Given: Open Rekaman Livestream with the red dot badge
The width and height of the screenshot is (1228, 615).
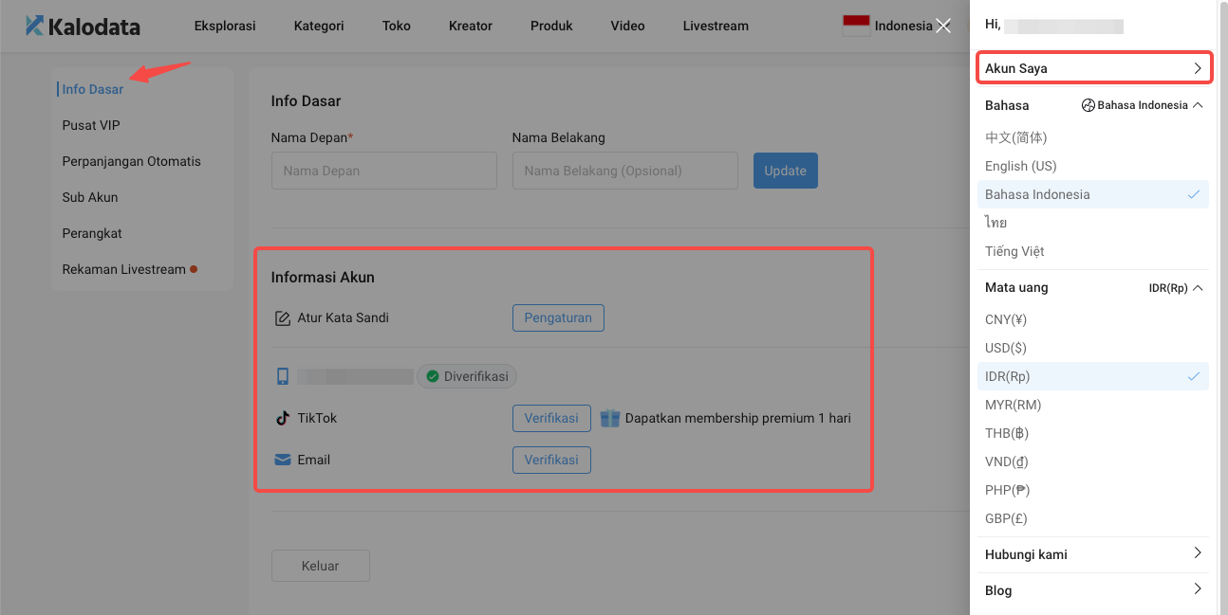Looking at the screenshot, I should tap(126, 268).
